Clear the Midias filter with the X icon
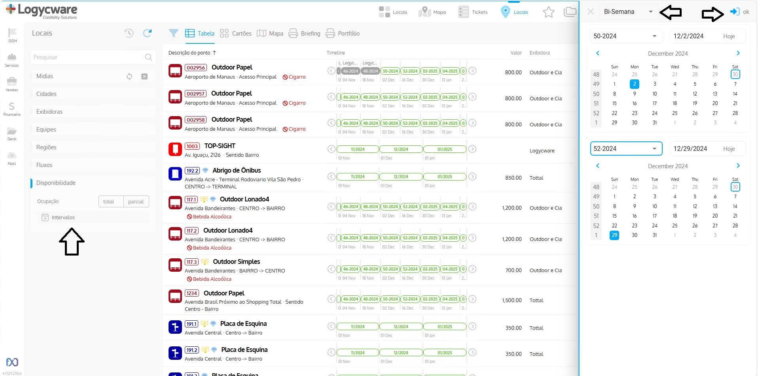The height and width of the screenshot is (376, 758). [144, 76]
